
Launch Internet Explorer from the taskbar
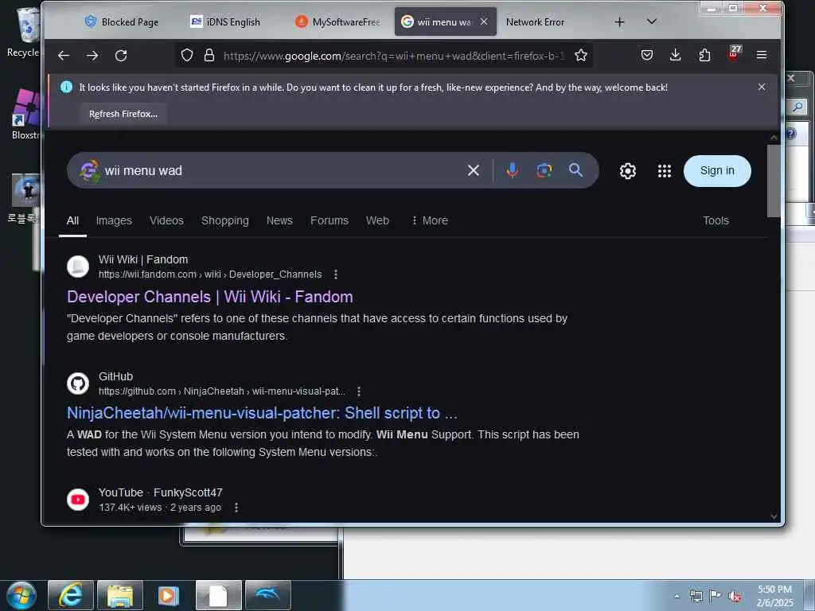[x=71, y=595]
